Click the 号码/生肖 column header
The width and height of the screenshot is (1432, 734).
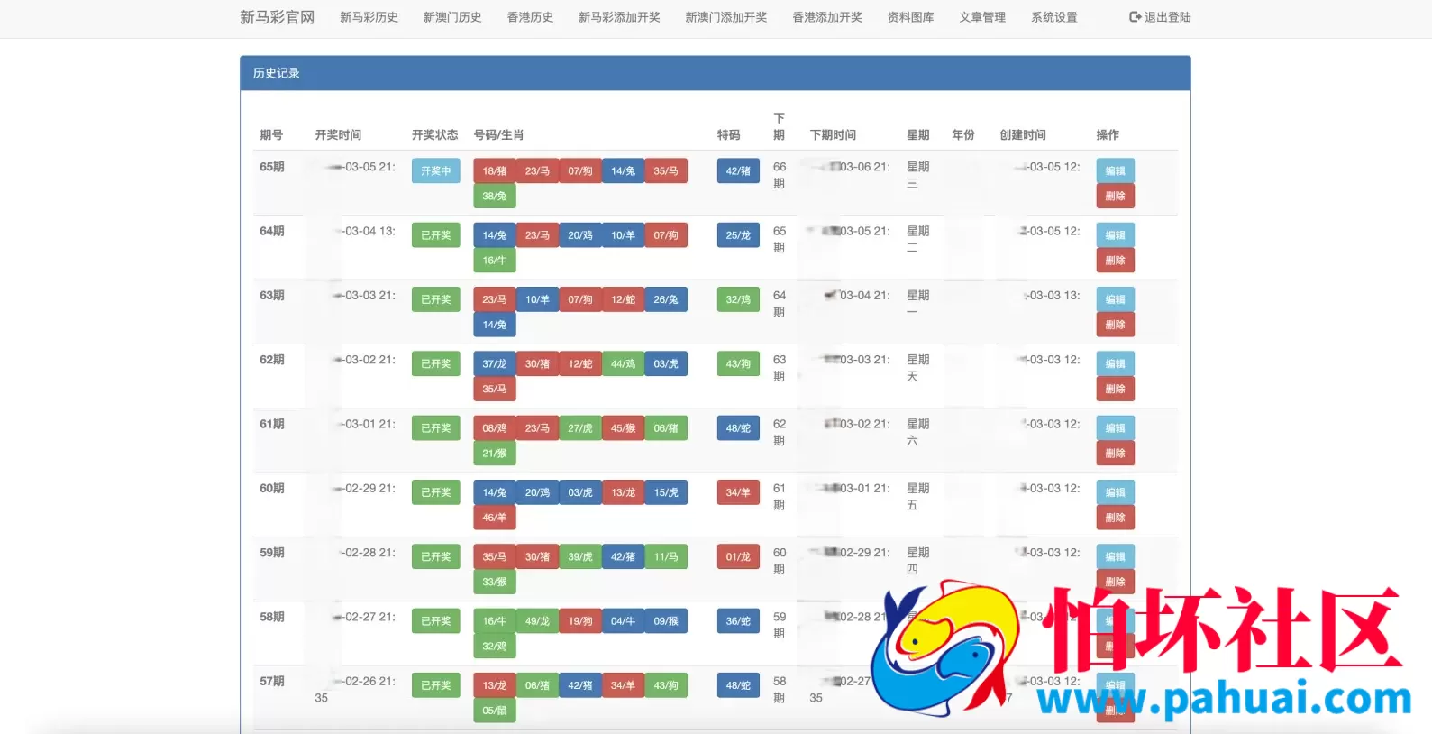click(498, 134)
